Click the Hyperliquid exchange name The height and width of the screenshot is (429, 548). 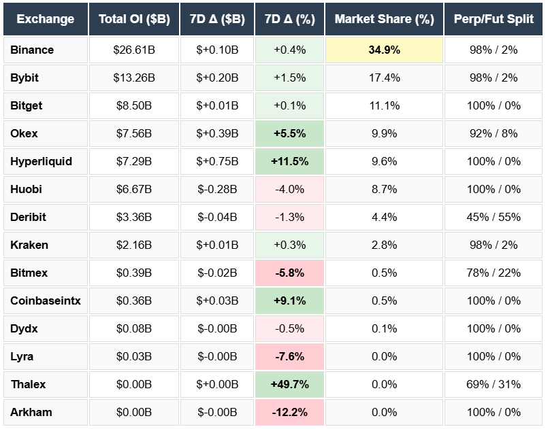point(41,162)
